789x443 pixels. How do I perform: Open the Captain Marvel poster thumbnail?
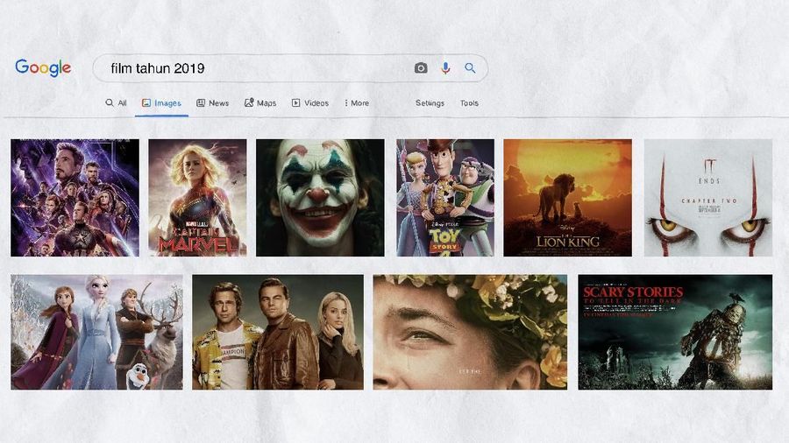tap(197, 198)
